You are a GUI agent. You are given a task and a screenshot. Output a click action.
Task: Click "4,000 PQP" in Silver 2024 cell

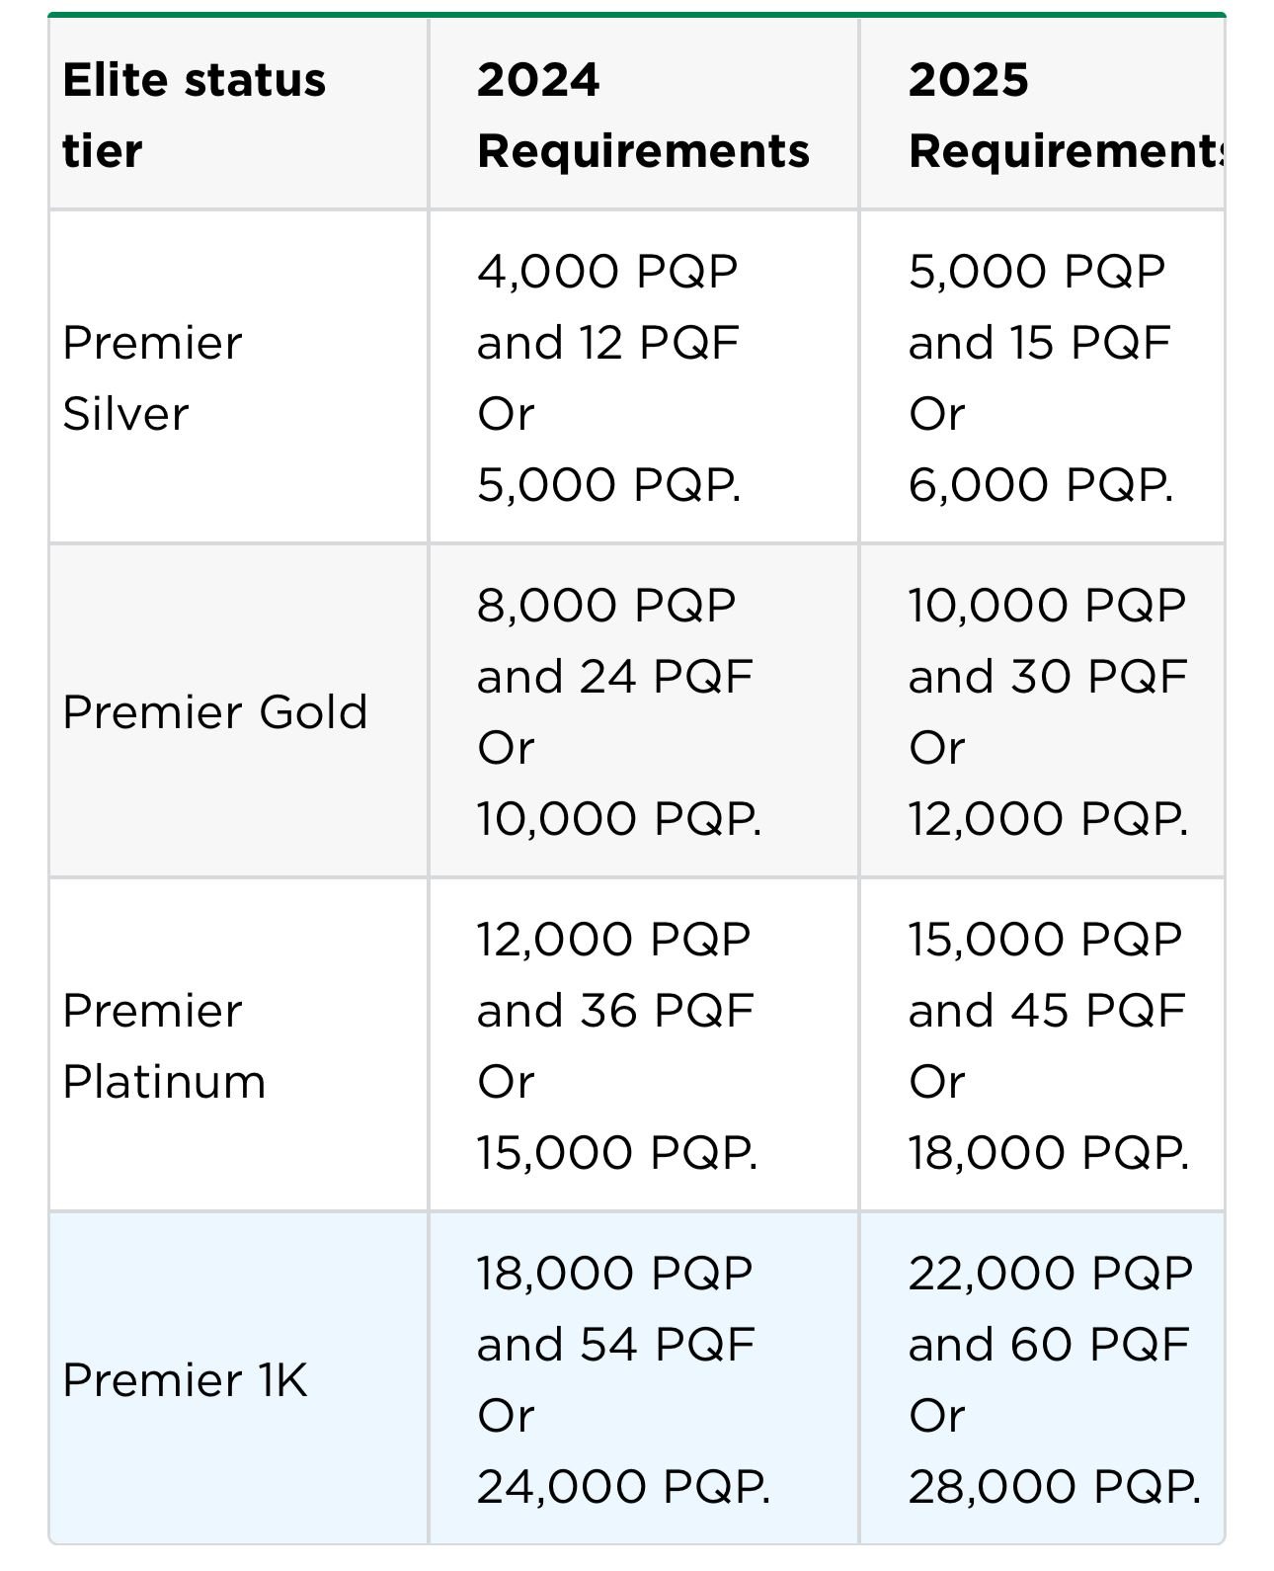[x=606, y=271]
